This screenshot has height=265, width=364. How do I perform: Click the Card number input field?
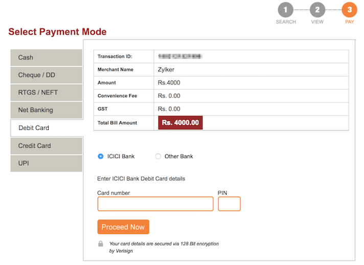(155, 204)
